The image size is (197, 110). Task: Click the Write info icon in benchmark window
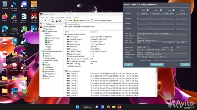coord(161,10)
